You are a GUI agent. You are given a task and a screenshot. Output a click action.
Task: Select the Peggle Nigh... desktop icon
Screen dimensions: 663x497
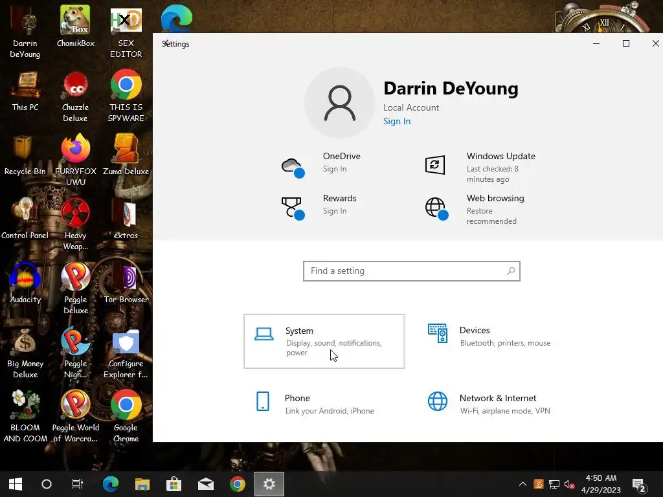[76, 353]
